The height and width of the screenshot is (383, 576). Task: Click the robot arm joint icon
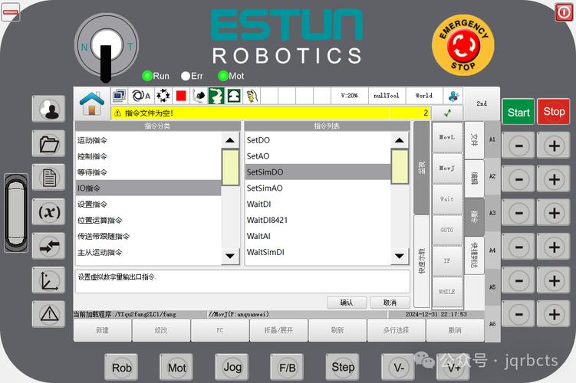[199, 96]
